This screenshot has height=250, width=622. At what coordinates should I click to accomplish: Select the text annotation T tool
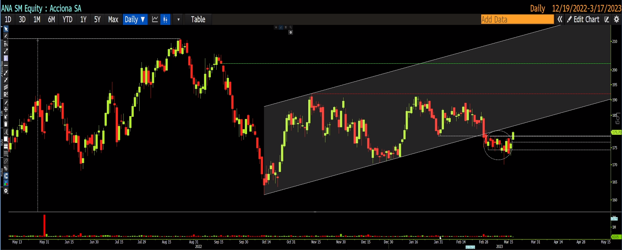tap(6, 58)
